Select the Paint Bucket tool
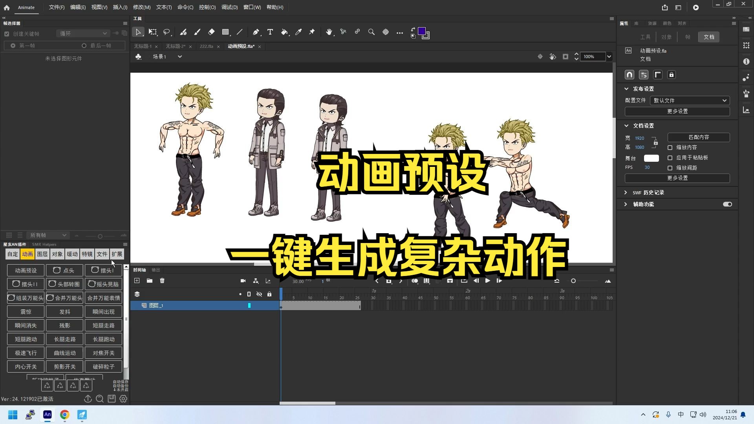The image size is (754, 424). [x=284, y=32]
